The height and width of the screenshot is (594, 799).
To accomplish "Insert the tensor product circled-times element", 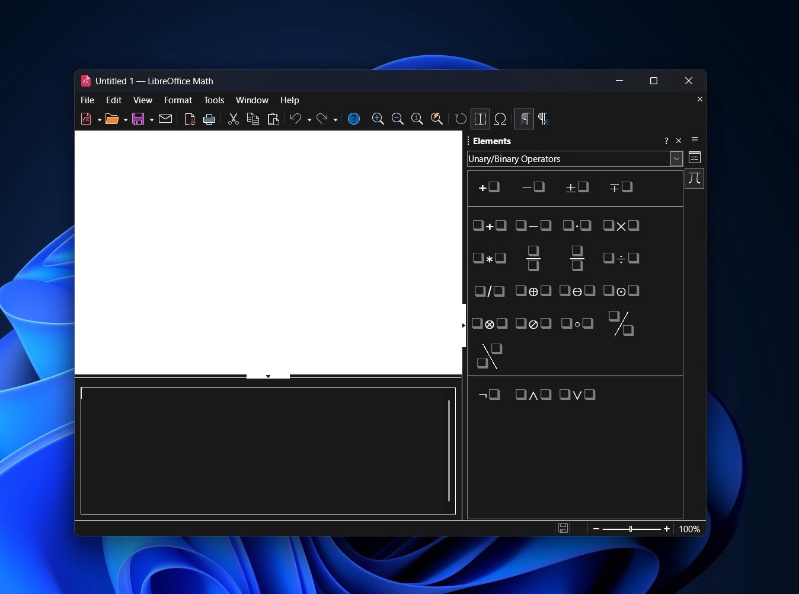I will 489,323.
